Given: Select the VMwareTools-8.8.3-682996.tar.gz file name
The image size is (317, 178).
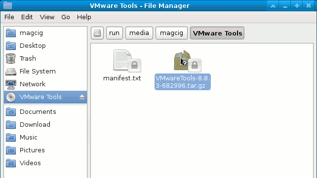Looking at the screenshot, I should pyautogui.click(x=183, y=82).
